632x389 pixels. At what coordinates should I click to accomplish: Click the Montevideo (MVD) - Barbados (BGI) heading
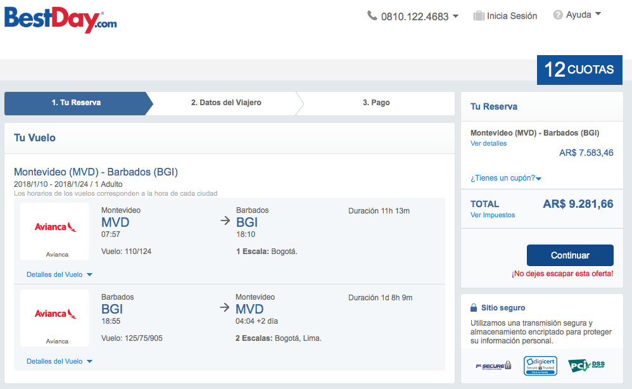[96, 172]
